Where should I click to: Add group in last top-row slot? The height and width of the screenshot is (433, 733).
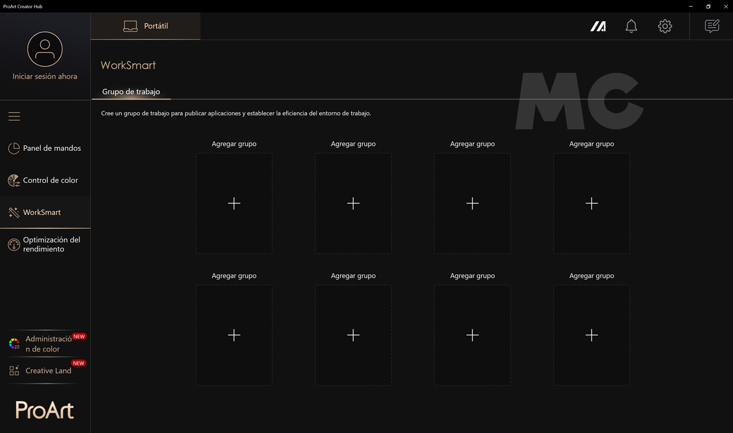[x=592, y=204]
